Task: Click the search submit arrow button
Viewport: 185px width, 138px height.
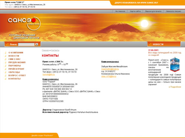Action: click(37, 44)
